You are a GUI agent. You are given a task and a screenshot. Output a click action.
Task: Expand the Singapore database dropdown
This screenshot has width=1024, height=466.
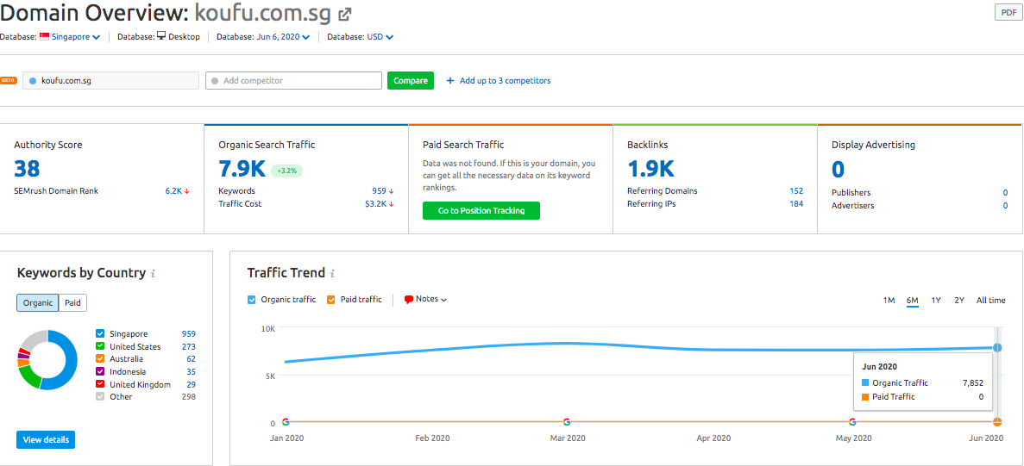75,37
